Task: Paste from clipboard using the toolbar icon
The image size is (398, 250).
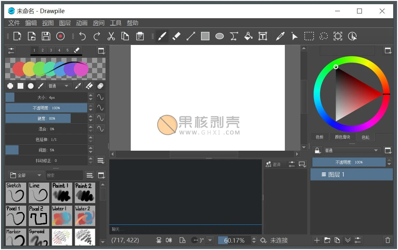Action: tap(140, 36)
